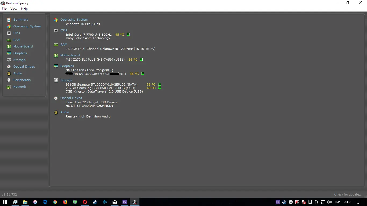Click 'Realtek High Definition Audio' text
Screen dimensions: 367x206
click(x=88, y=116)
